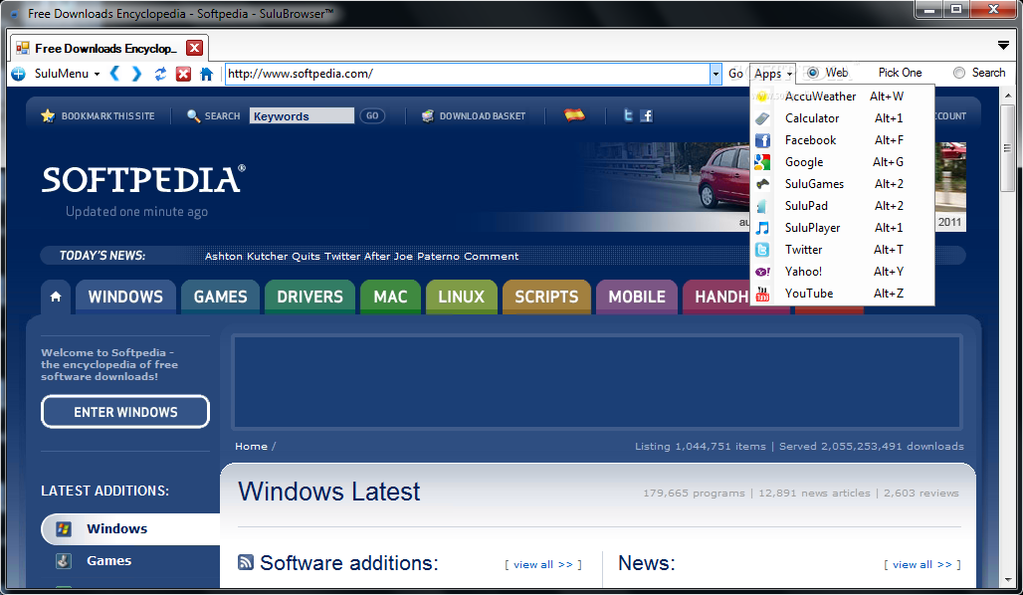Image resolution: width=1023 pixels, height=595 pixels.
Task: Collapse the Apps dropdown menu
Action: point(773,74)
